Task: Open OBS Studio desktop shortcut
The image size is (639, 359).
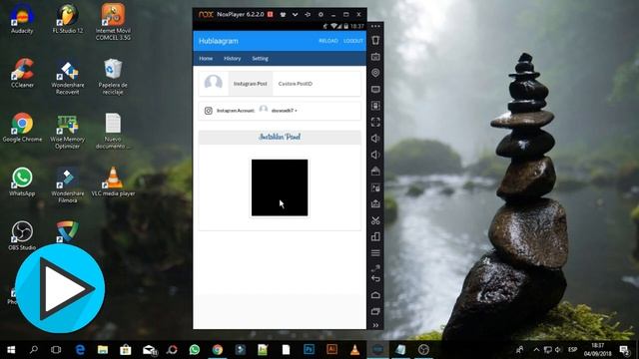Action: [22, 235]
